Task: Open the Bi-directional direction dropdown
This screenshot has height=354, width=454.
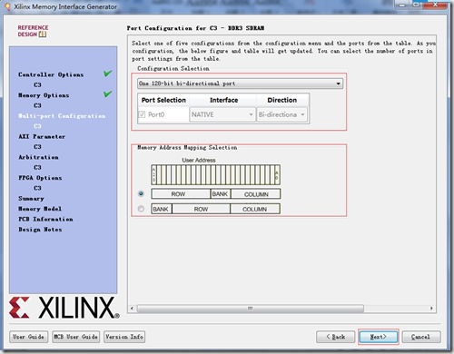Action: [281, 114]
